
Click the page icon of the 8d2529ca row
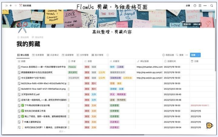click(x=19, y=83)
